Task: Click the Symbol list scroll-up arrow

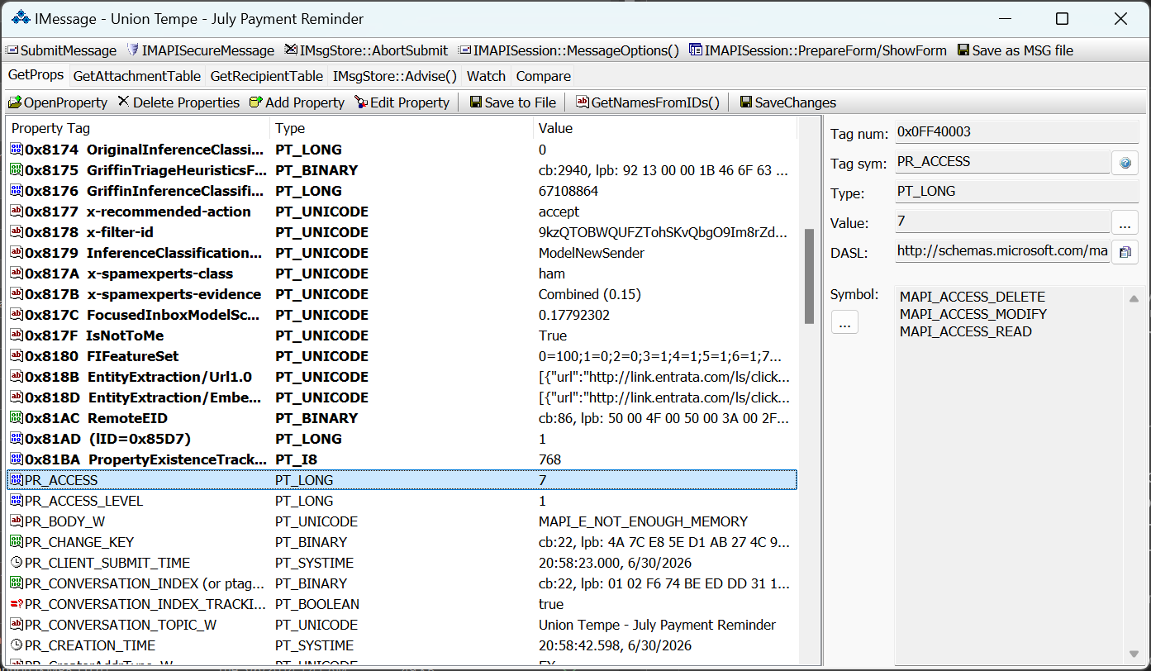Action: pos(1134,299)
